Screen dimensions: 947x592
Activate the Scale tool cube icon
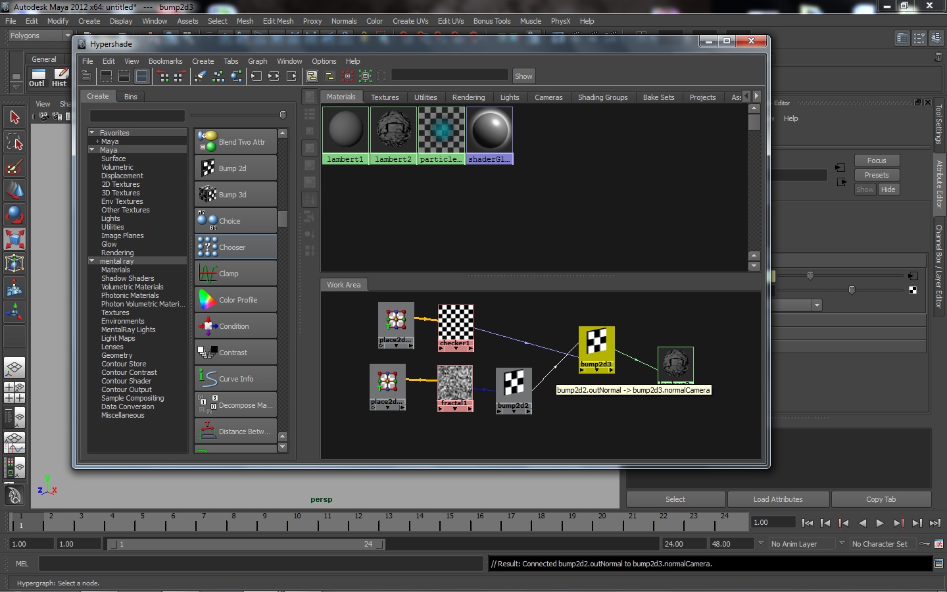14,239
